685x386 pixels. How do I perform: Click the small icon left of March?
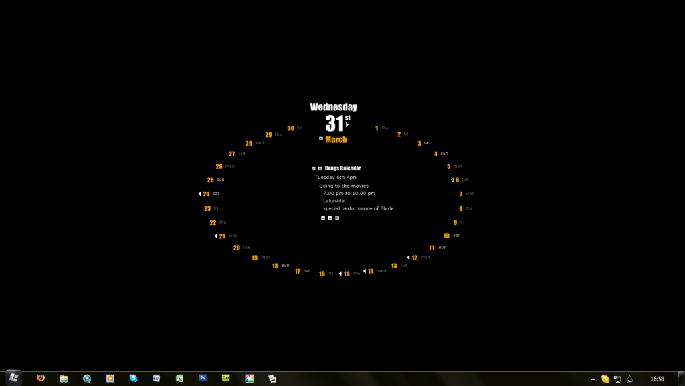coord(321,139)
